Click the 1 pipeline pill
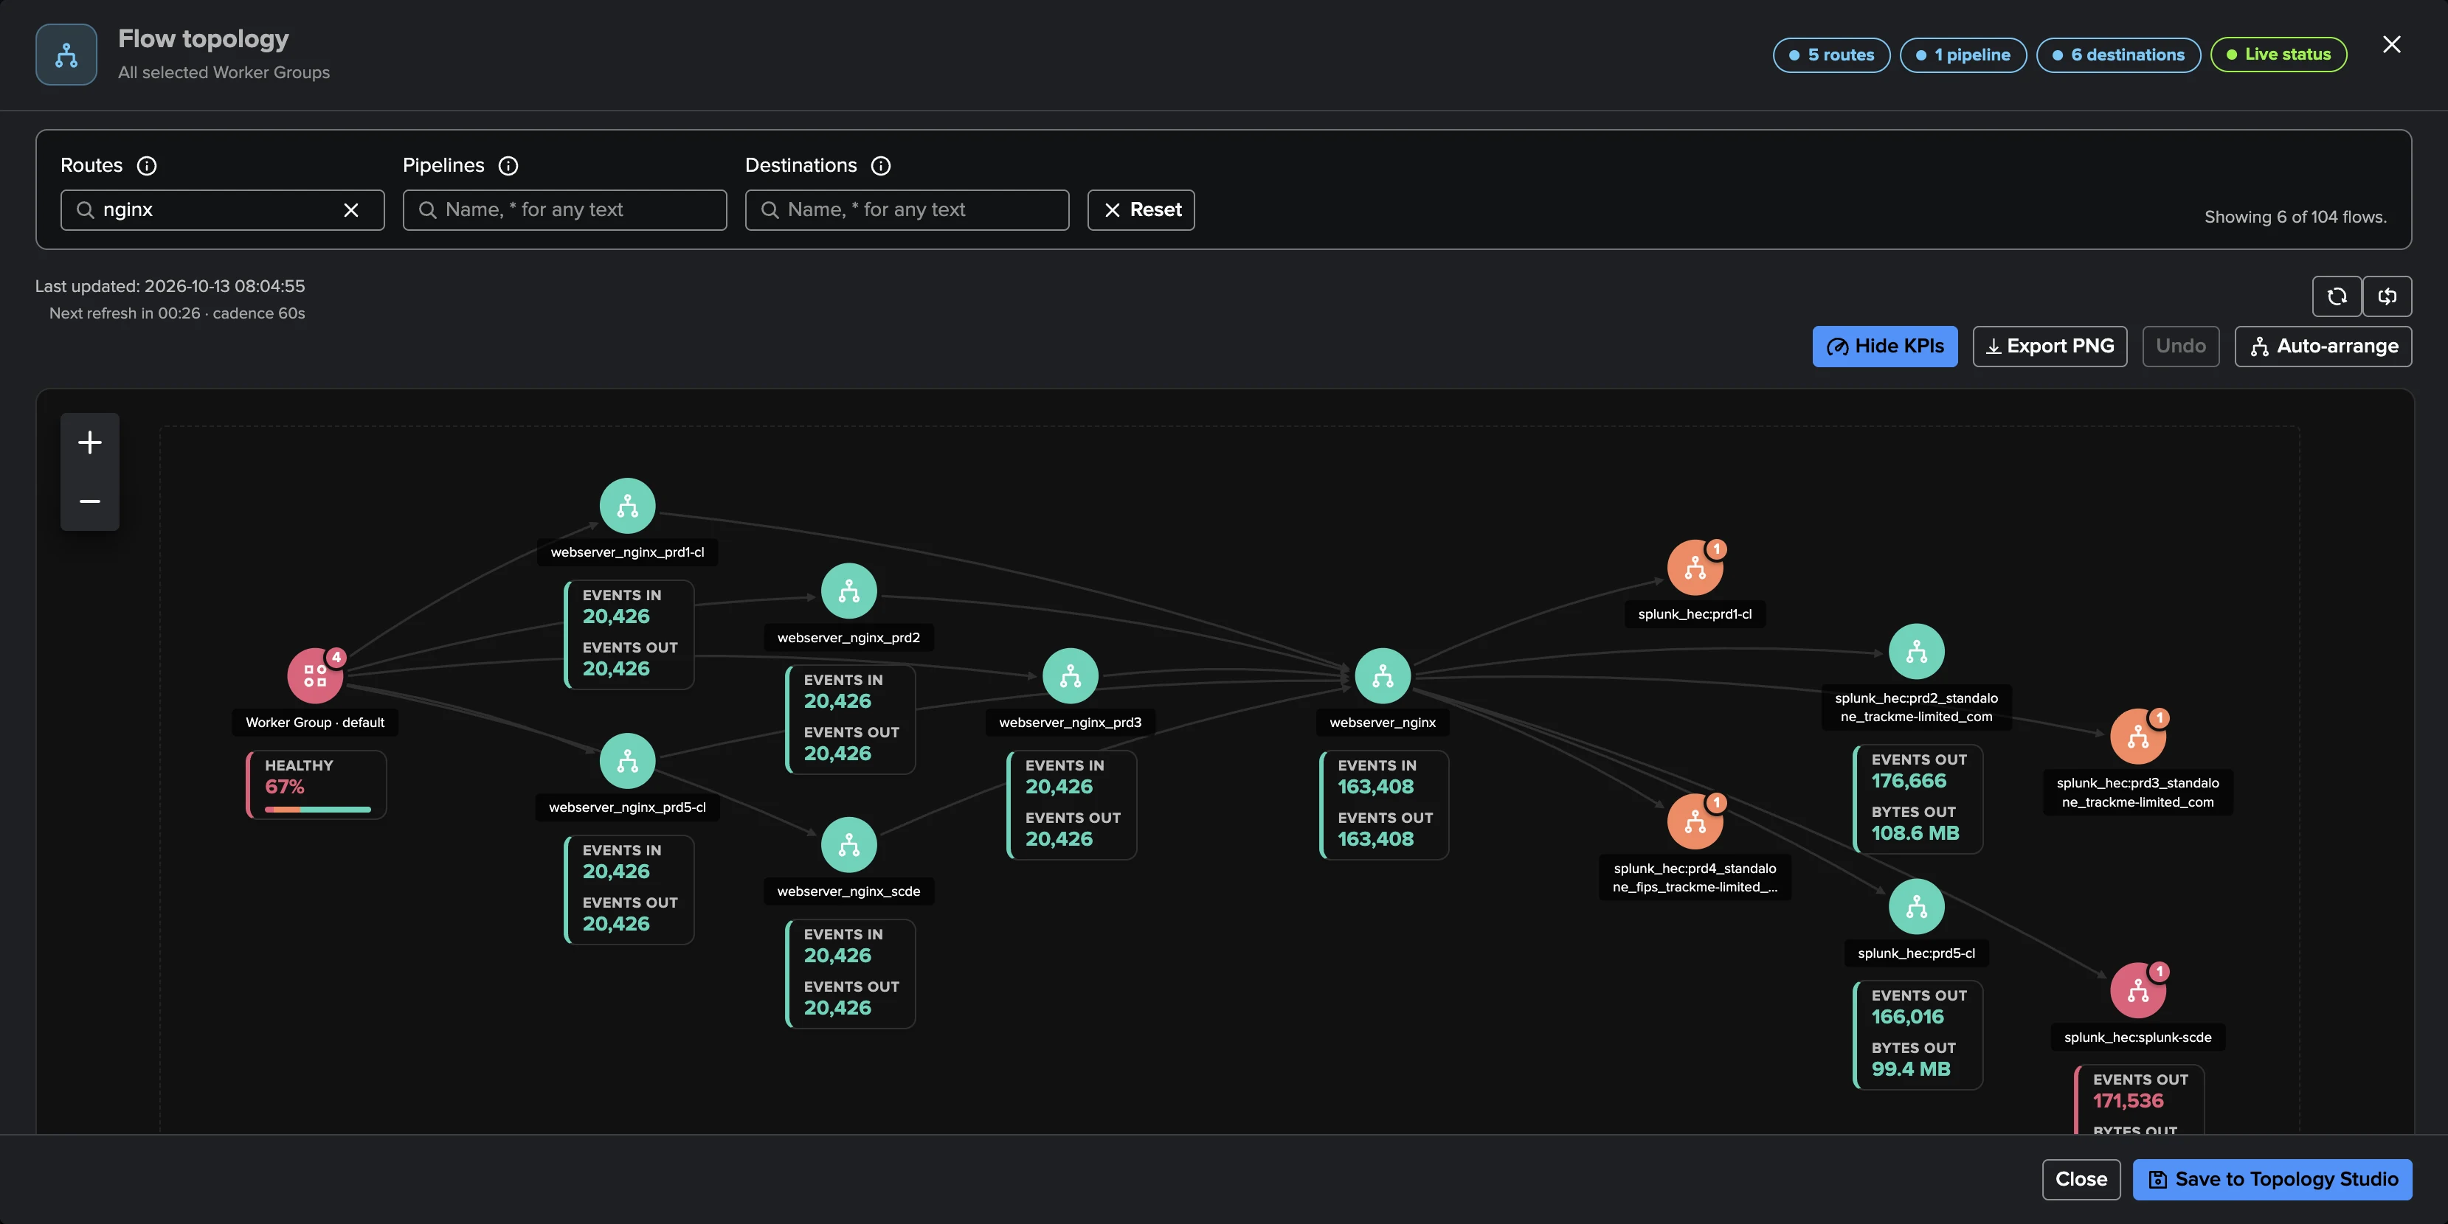The height and width of the screenshot is (1224, 2448). (x=1963, y=54)
